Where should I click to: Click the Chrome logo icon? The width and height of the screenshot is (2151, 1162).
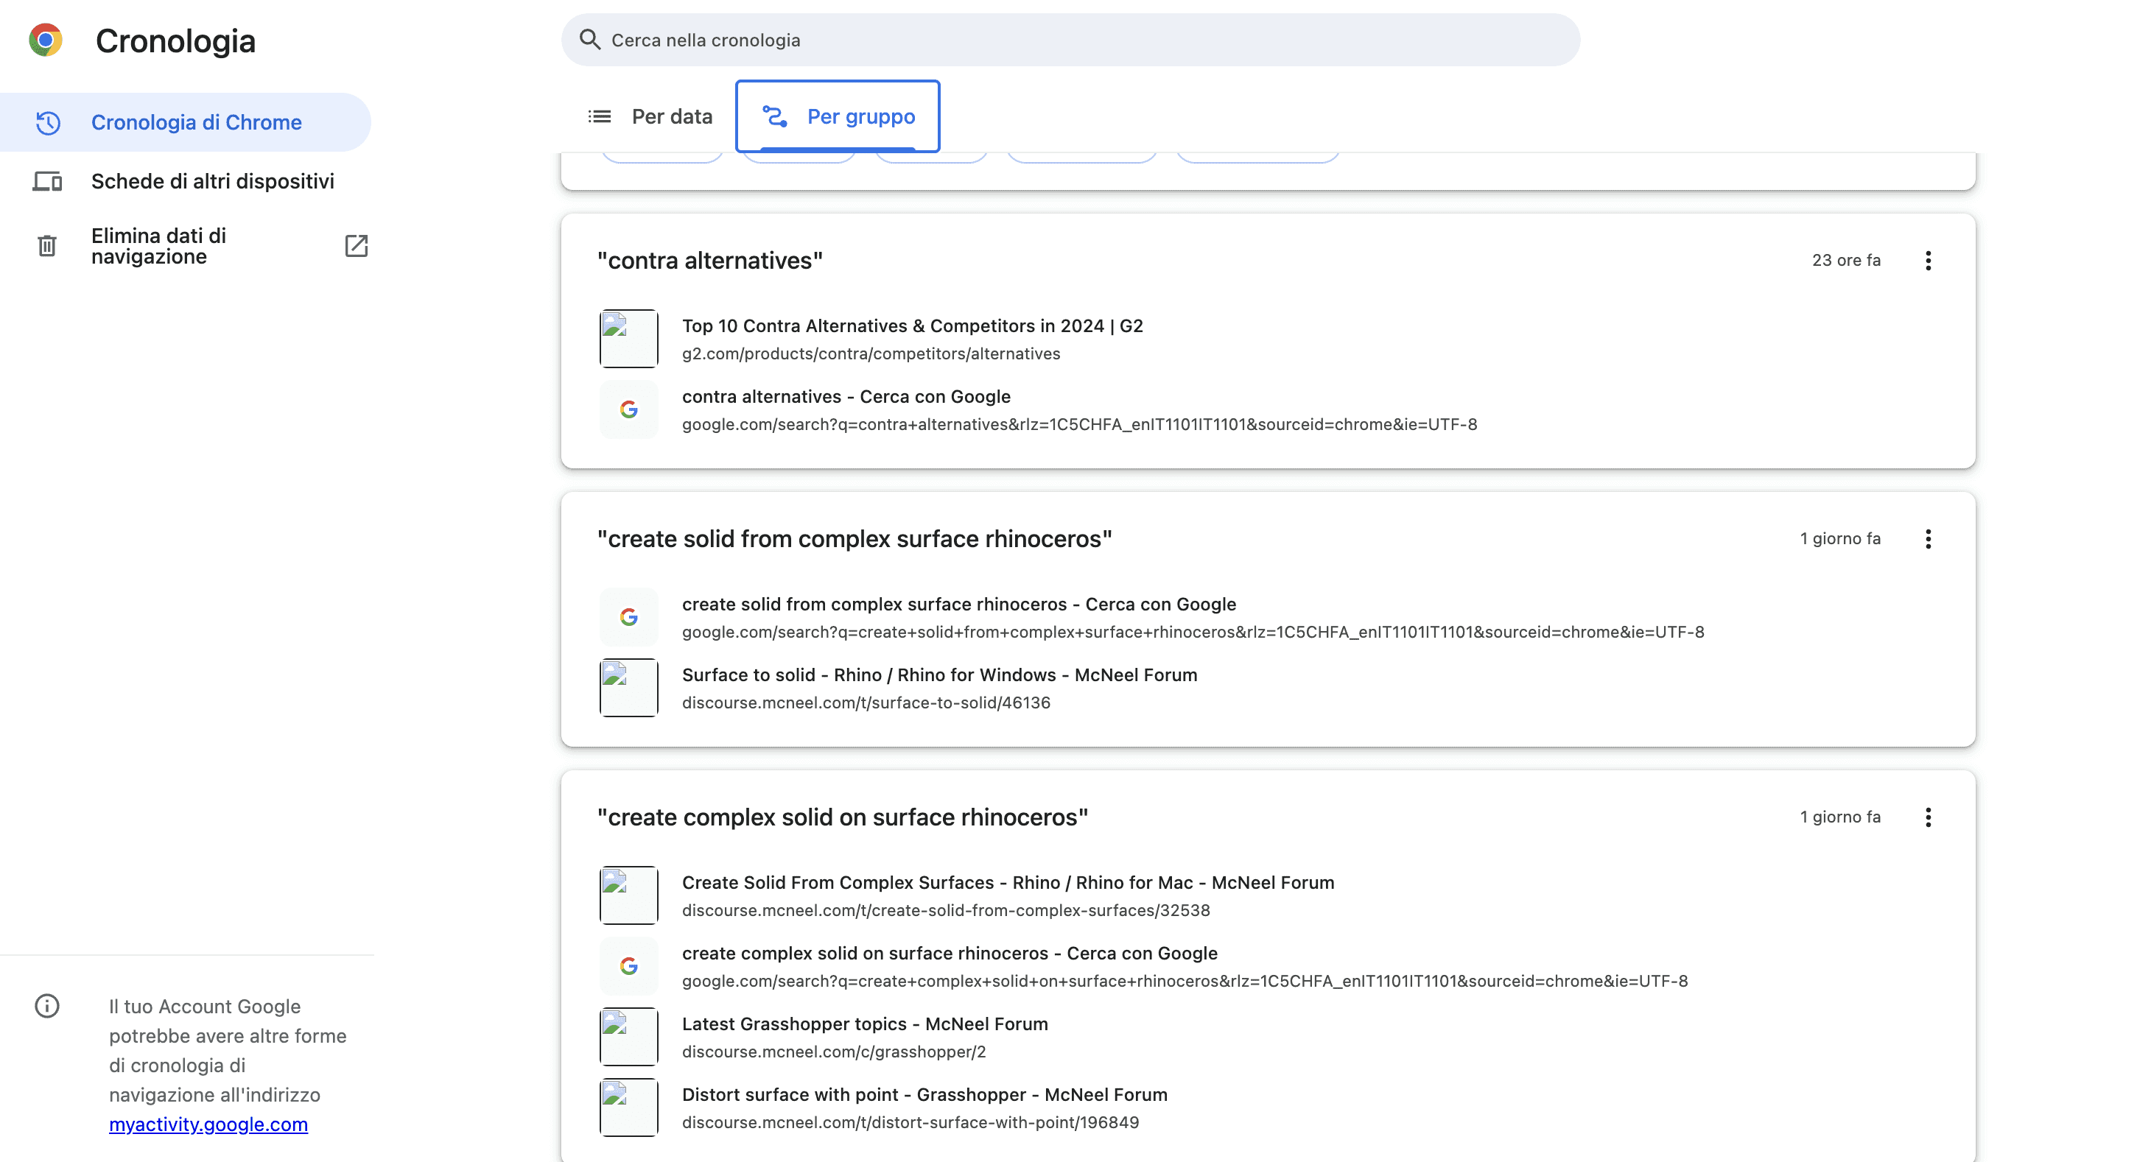coord(46,40)
